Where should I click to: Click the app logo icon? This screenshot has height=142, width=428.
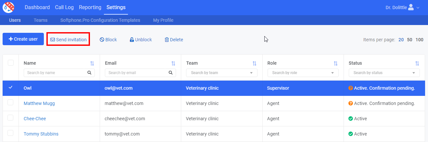8,7
